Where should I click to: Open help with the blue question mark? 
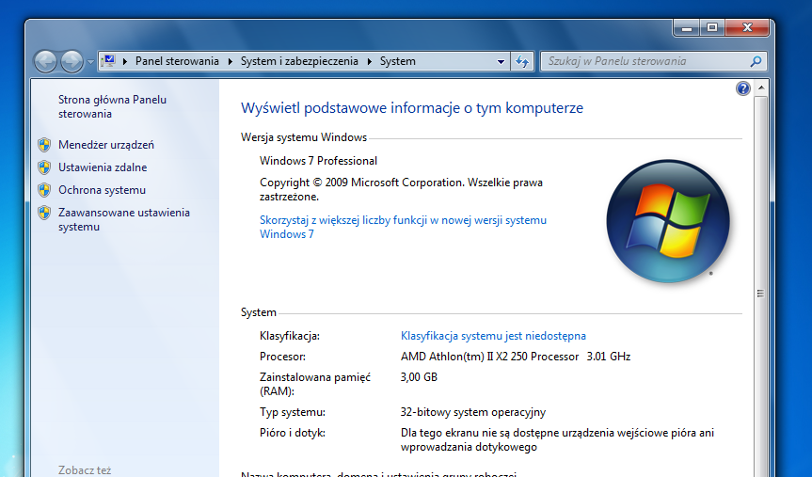pos(742,88)
